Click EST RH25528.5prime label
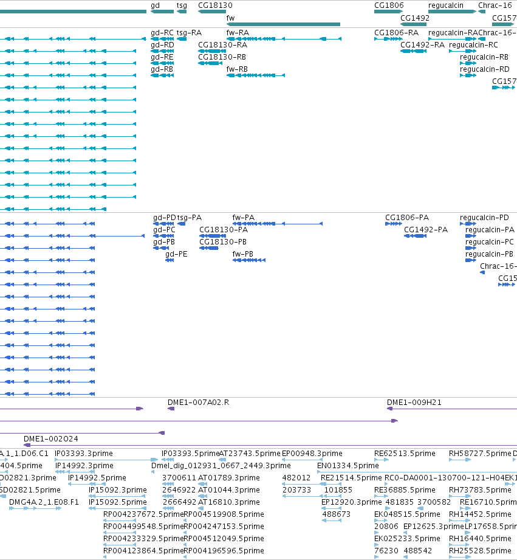 pyautogui.click(x=480, y=551)
